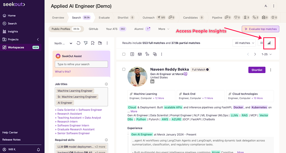Screen dimensions: 286x153
Task: Select the Public Profiles source
Action: coord(66,29)
